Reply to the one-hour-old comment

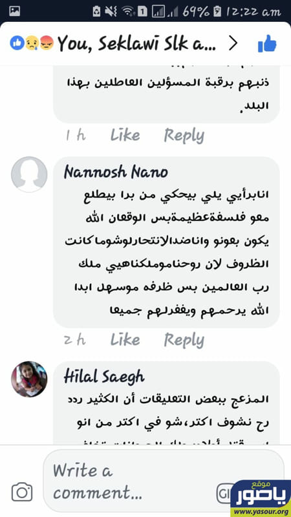184,135
